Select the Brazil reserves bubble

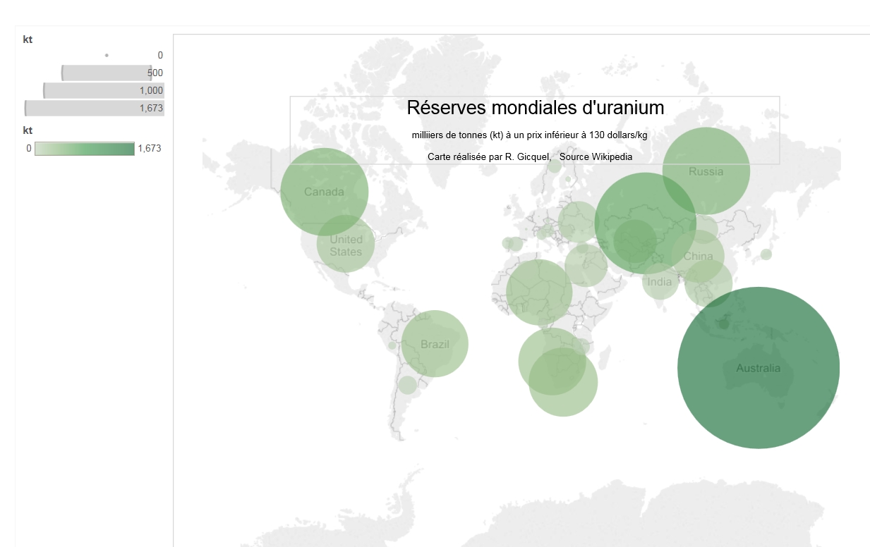point(435,344)
